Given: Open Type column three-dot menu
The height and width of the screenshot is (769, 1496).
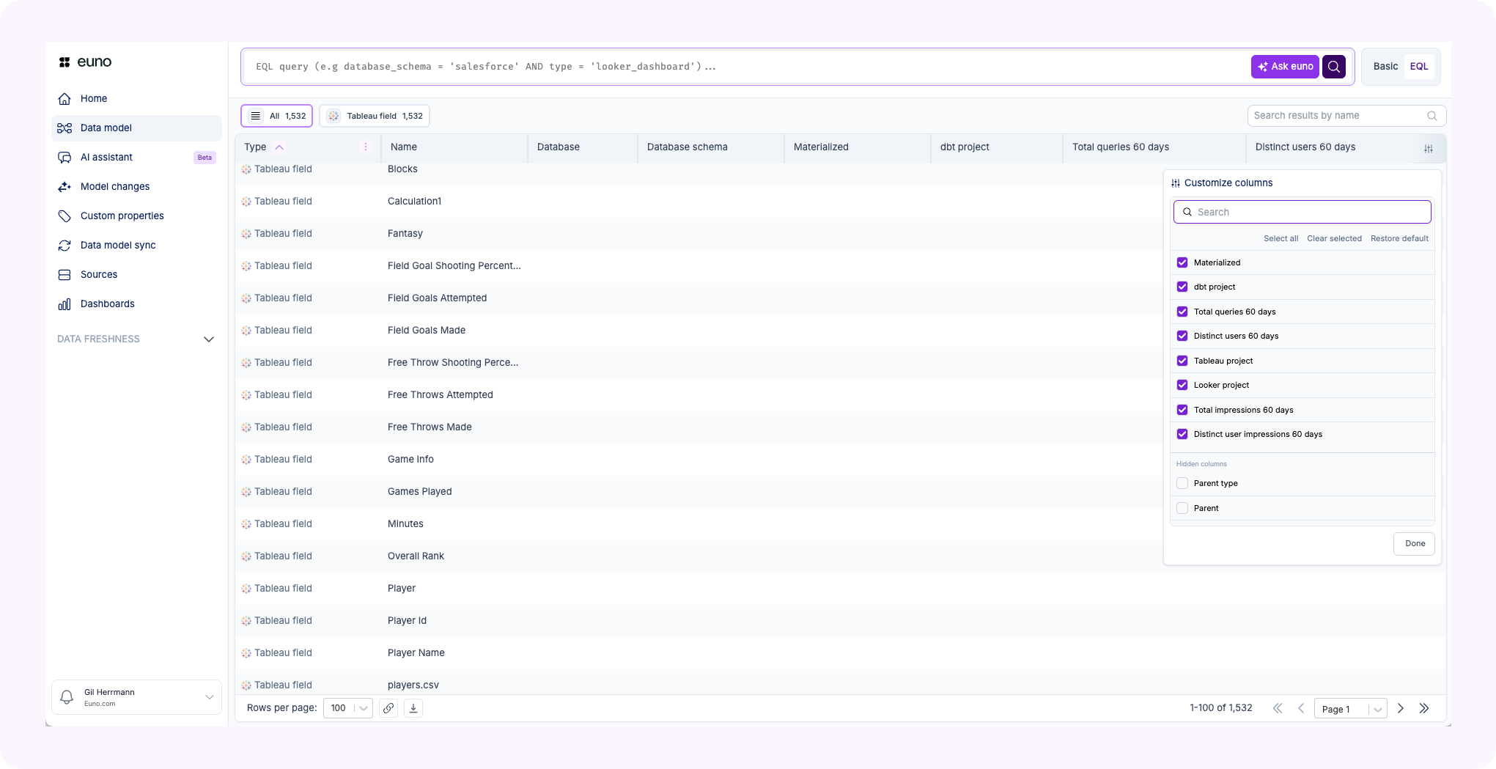Looking at the screenshot, I should point(366,147).
